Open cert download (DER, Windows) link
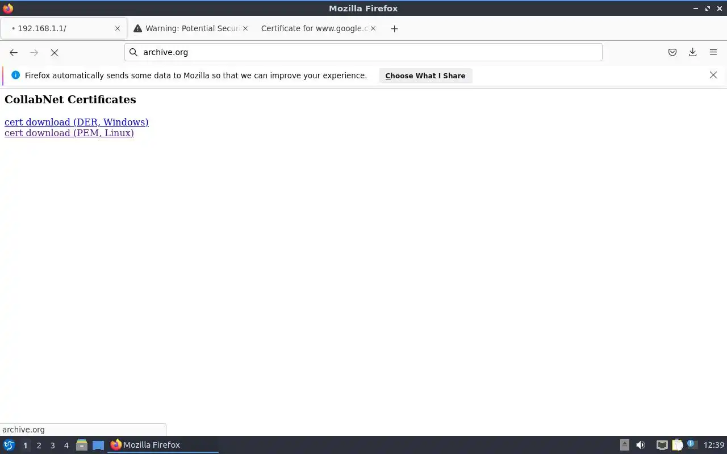 (77, 122)
